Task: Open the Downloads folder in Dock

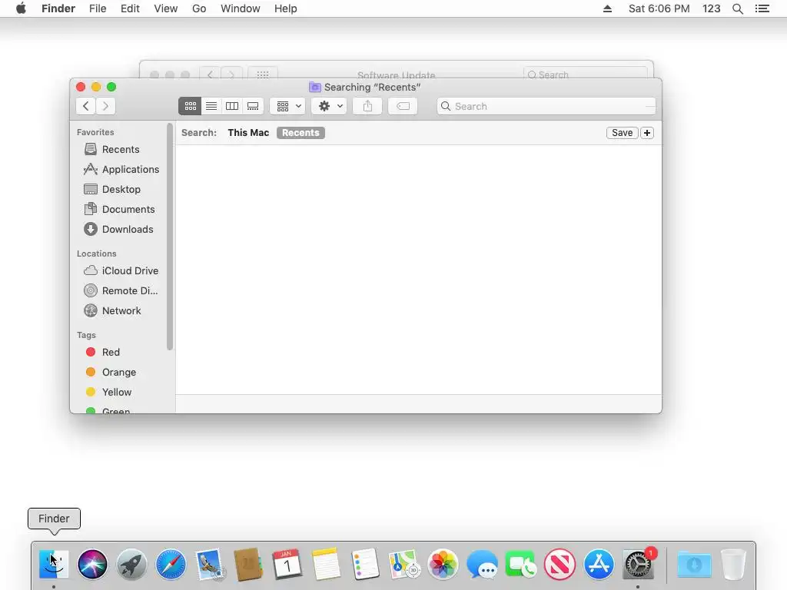Action: [x=694, y=564]
